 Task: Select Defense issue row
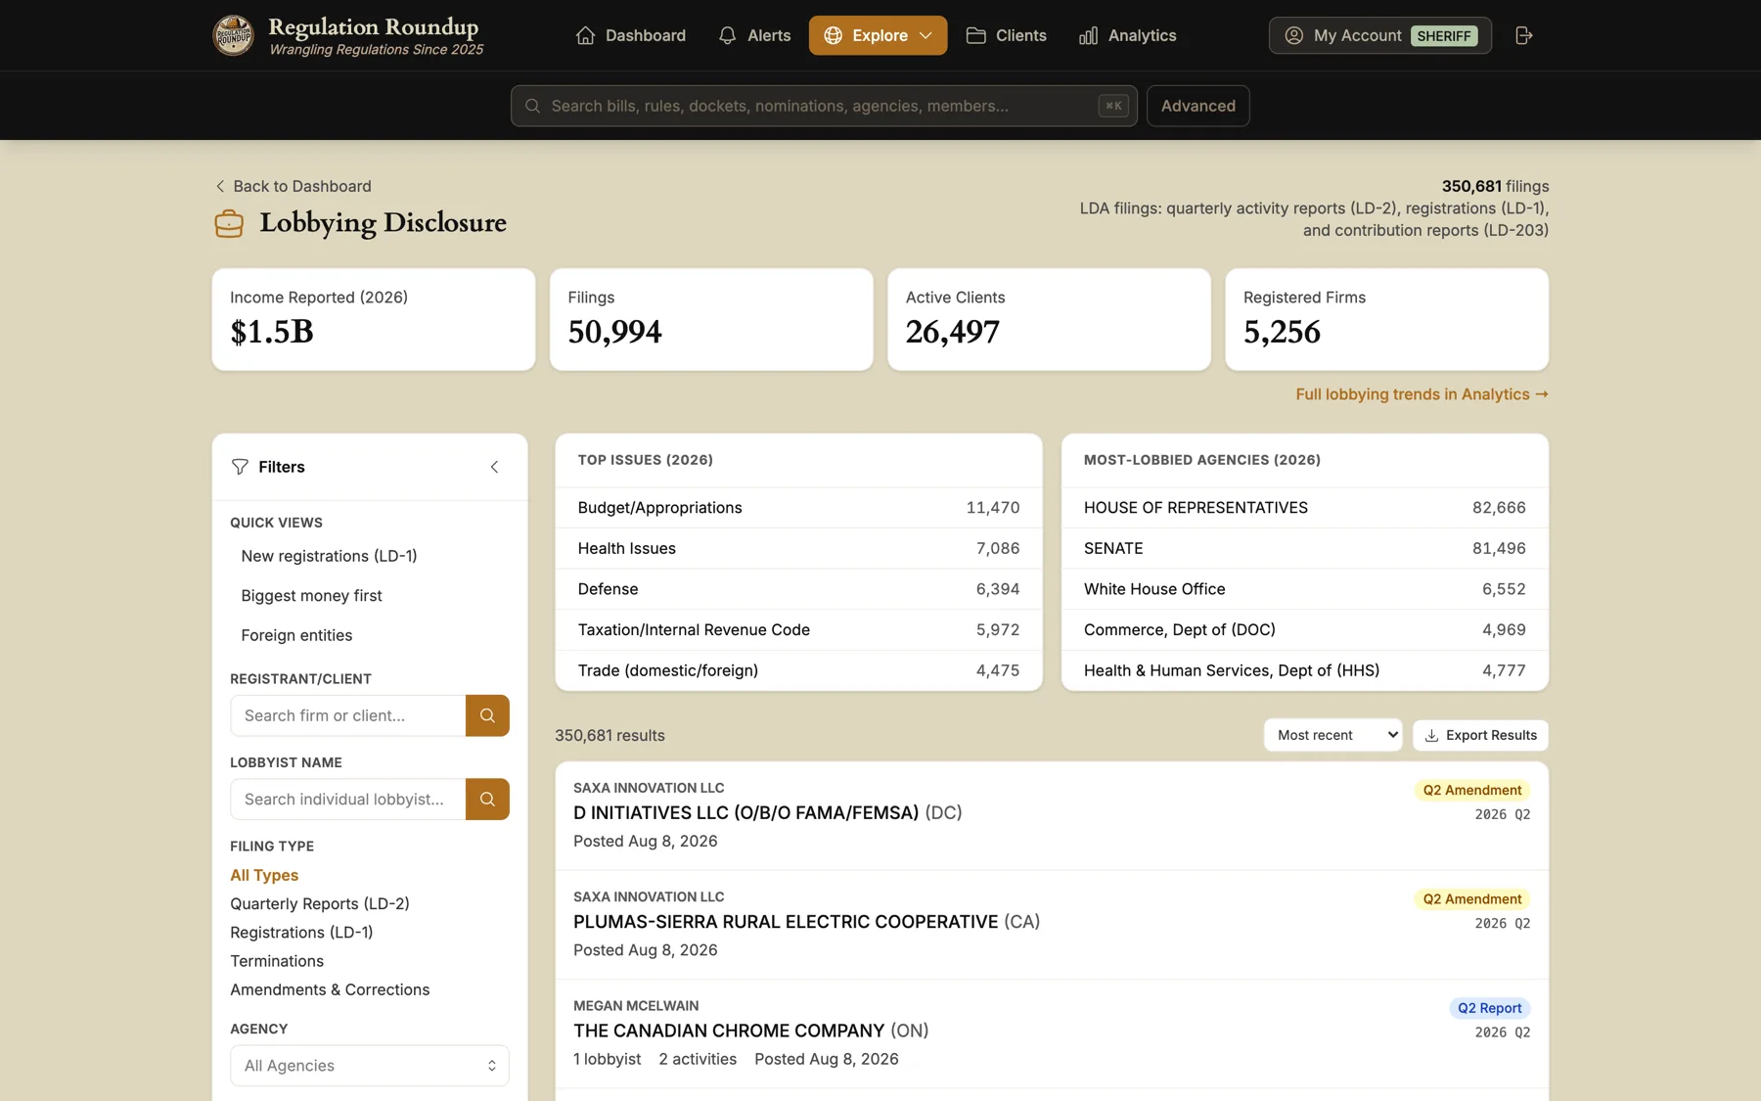798,589
